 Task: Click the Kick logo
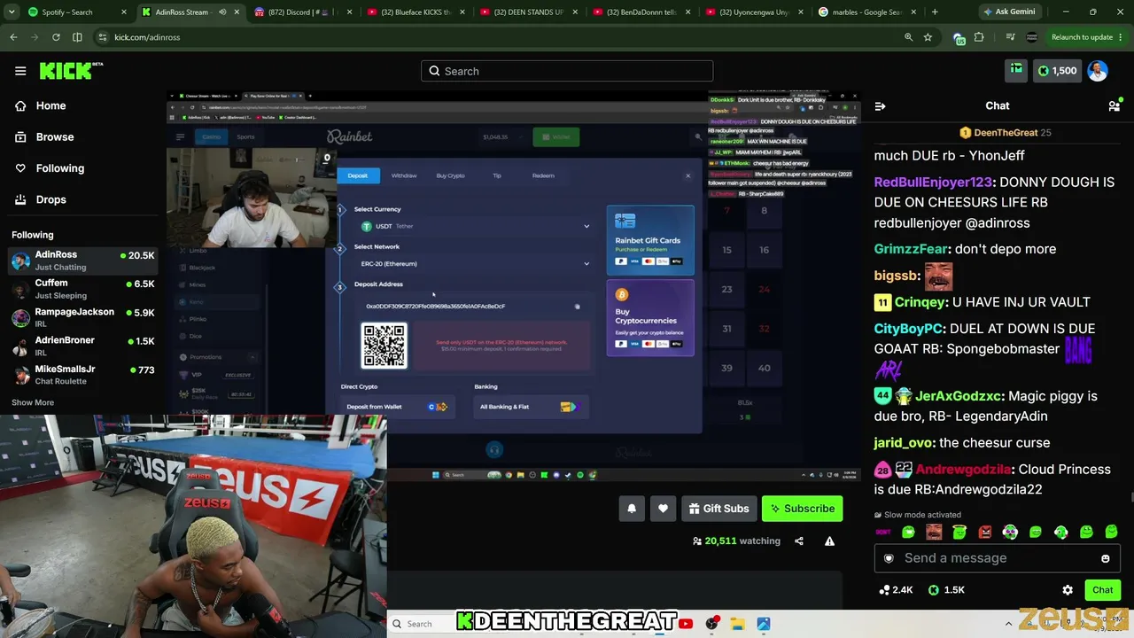click(71, 71)
